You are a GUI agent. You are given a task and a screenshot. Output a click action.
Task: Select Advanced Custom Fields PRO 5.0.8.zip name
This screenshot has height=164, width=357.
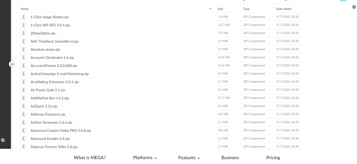(x=61, y=131)
